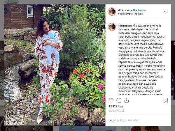Click the verified badge next to caption username
This screenshot has width=175, height=131.
pos(134,26)
